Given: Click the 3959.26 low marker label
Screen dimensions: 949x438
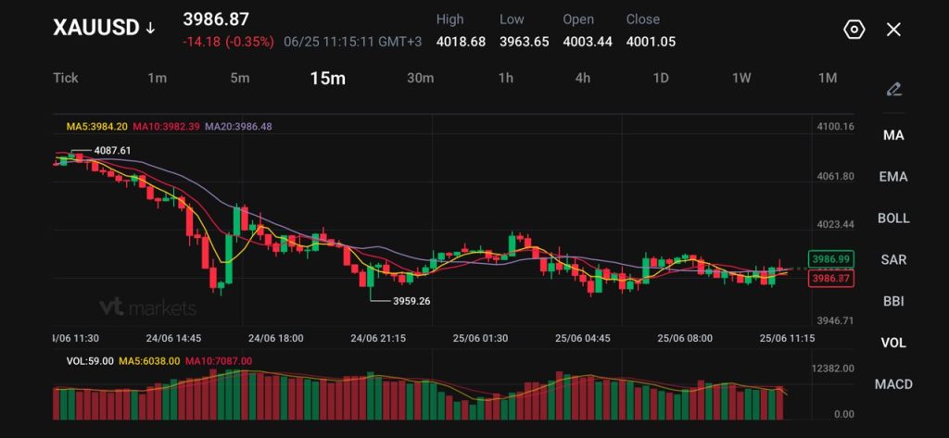Looking at the screenshot, I should pos(411,301).
